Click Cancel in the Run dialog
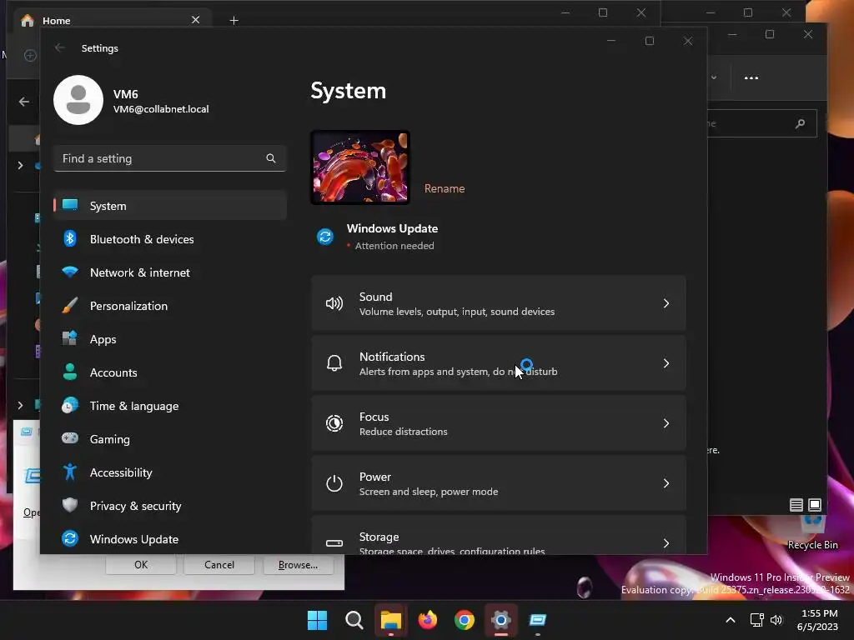This screenshot has width=854, height=640. tap(219, 565)
